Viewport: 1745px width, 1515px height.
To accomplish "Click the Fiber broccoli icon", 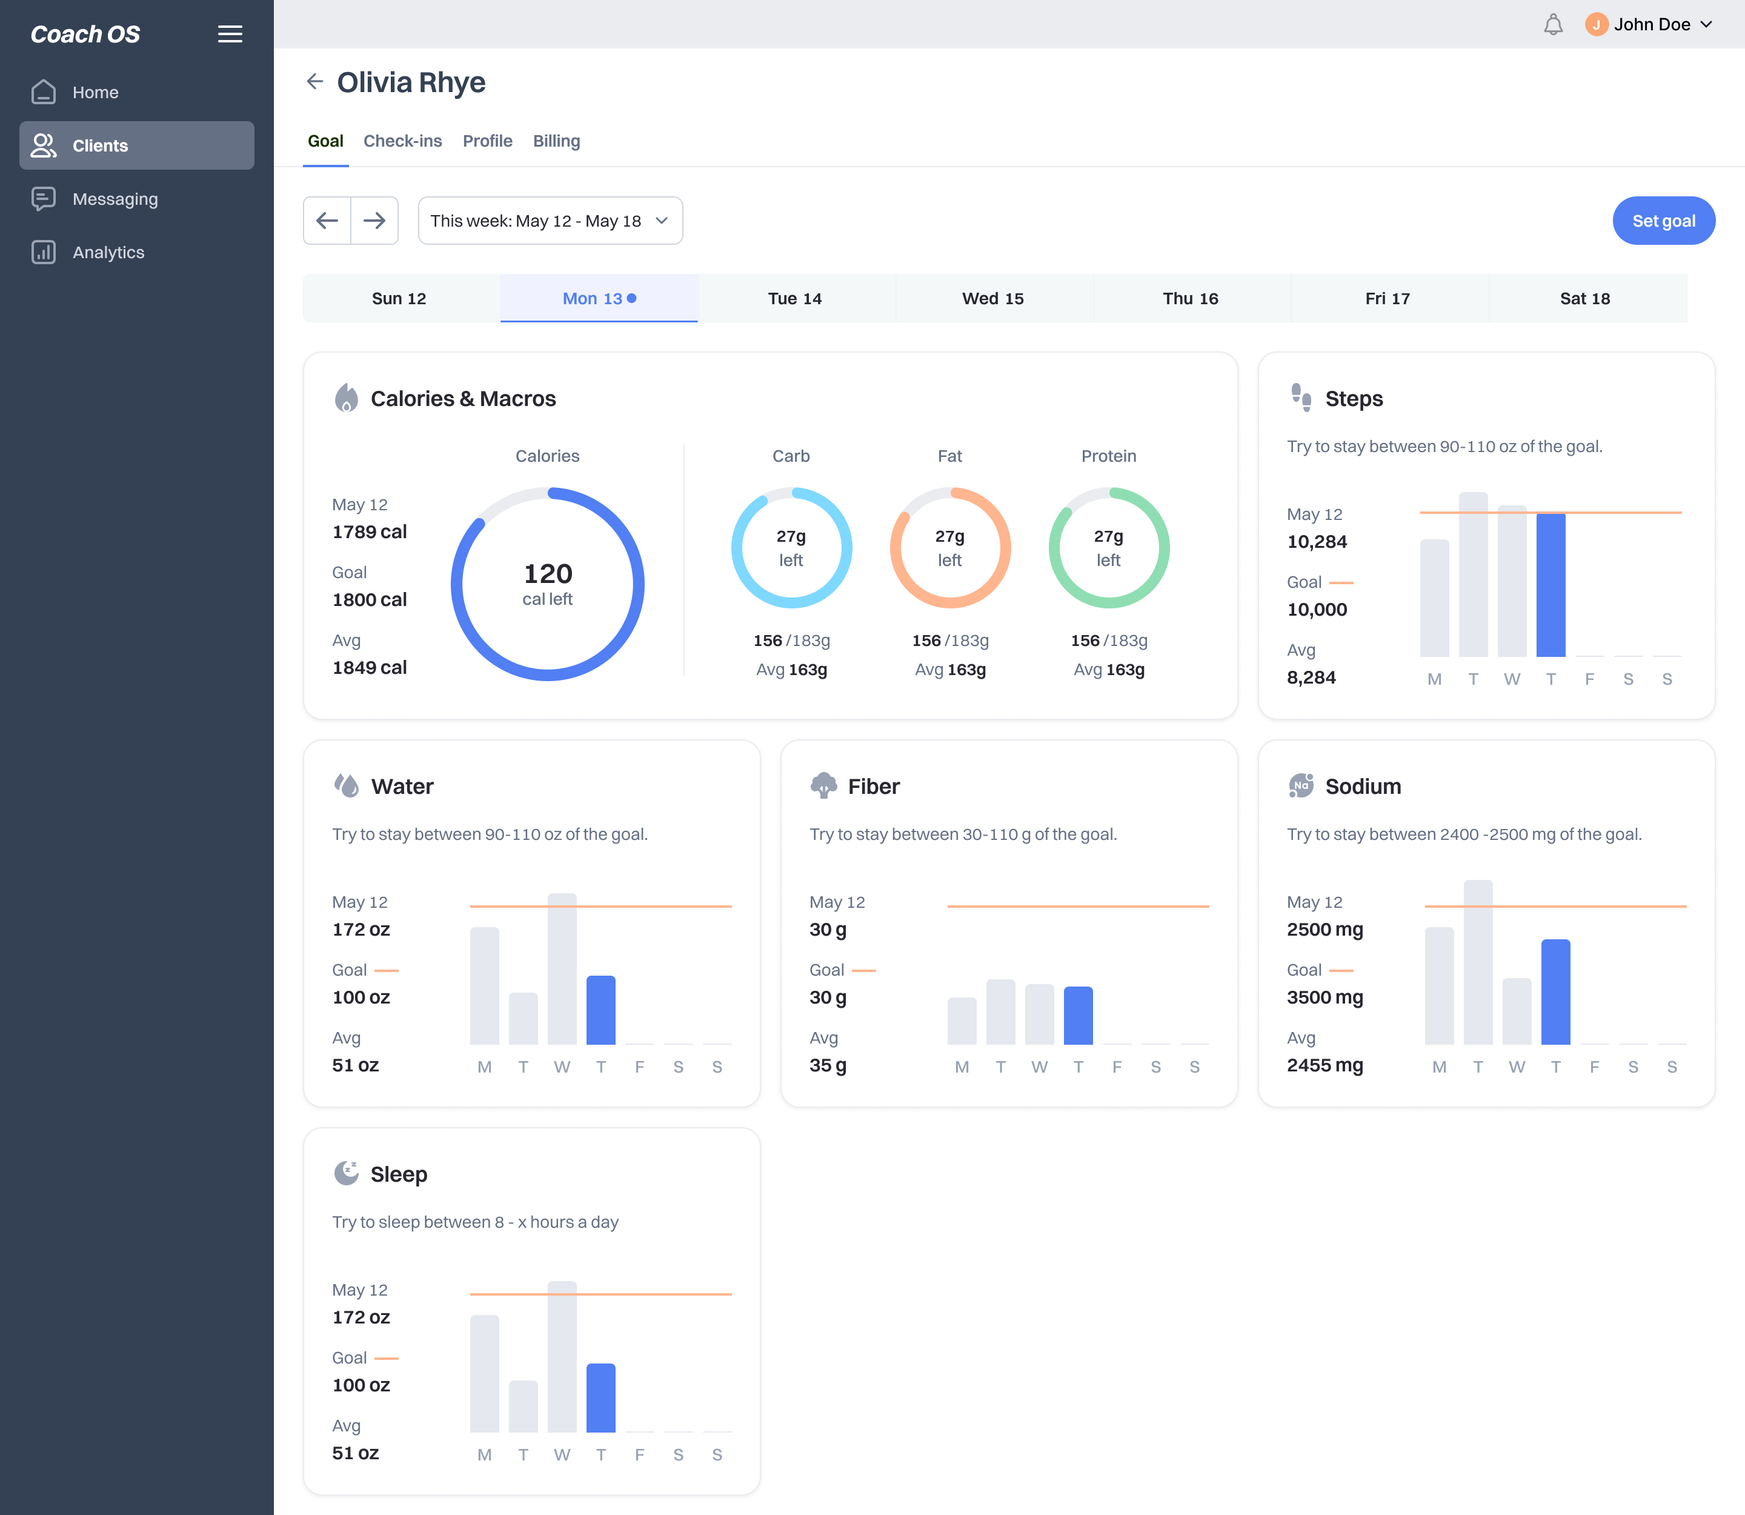I will click(x=823, y=785).
